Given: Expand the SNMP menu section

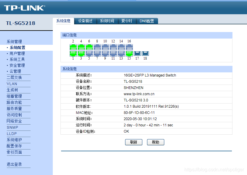Looking at the screenshot, I should (12, 128).
